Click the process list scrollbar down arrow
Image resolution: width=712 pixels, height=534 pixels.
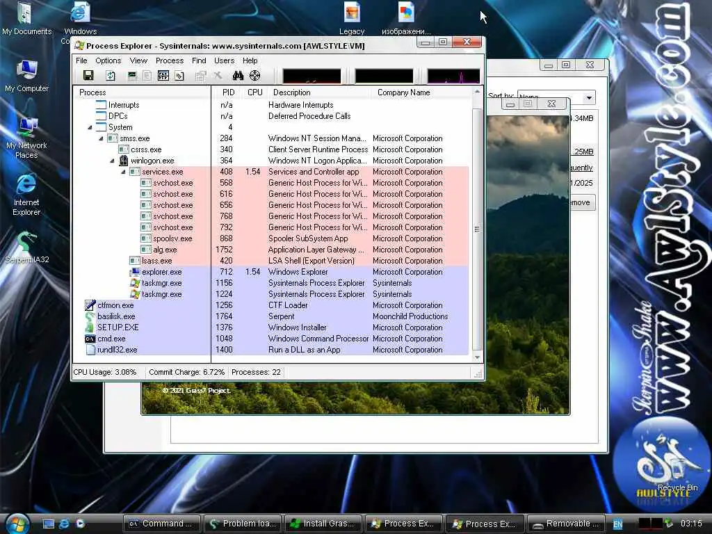point(477,358)
